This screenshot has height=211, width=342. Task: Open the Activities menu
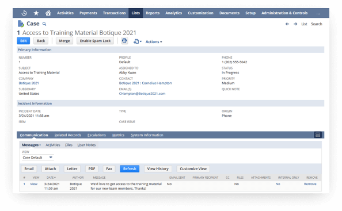click(65, 13)
